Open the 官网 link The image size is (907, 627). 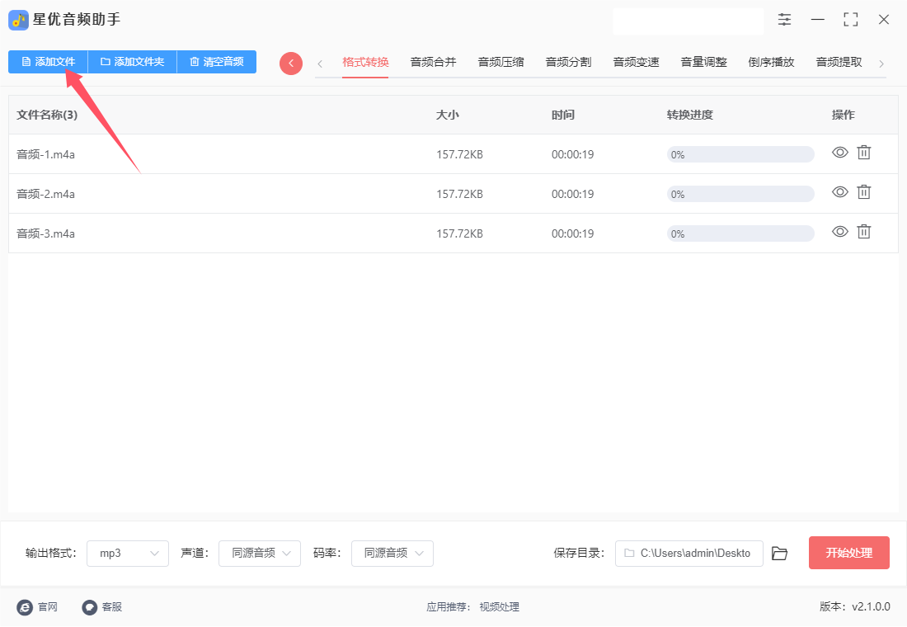pos(38,606)
